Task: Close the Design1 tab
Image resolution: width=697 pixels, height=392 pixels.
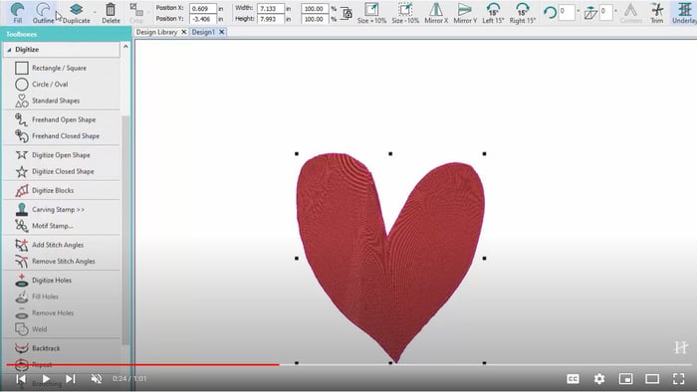Action: (221, 32)
